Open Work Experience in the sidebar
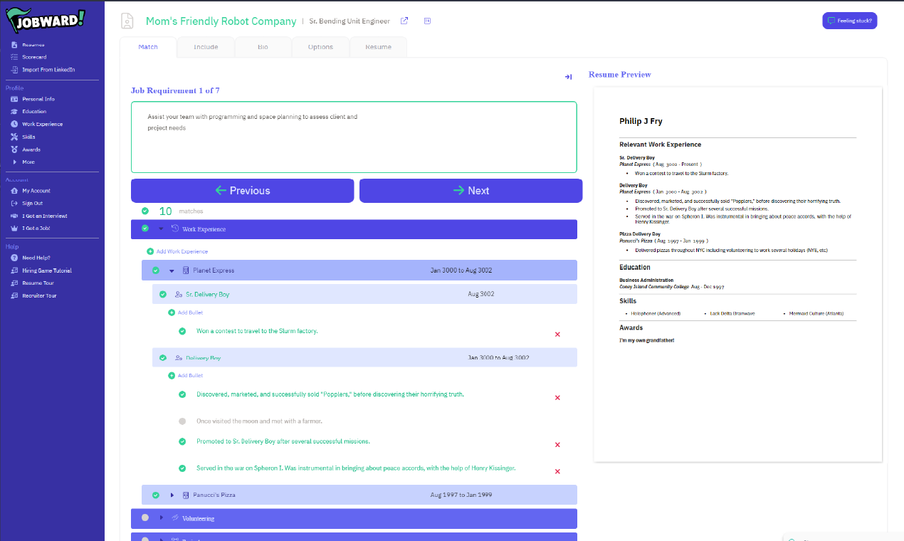 point(42,124)
